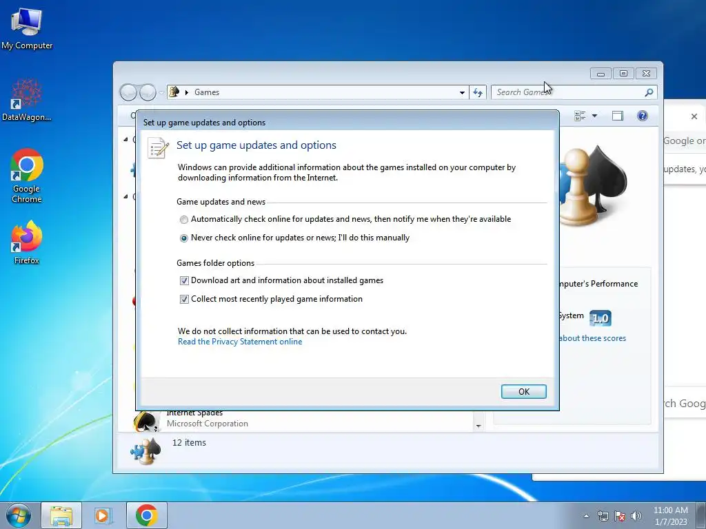The image size is (706, 529).
Task: Uncheck download art and information checkbox
Action: 184,281
